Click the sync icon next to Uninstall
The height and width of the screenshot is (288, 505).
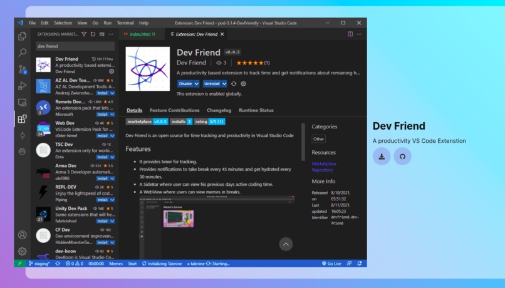point(234,84)
